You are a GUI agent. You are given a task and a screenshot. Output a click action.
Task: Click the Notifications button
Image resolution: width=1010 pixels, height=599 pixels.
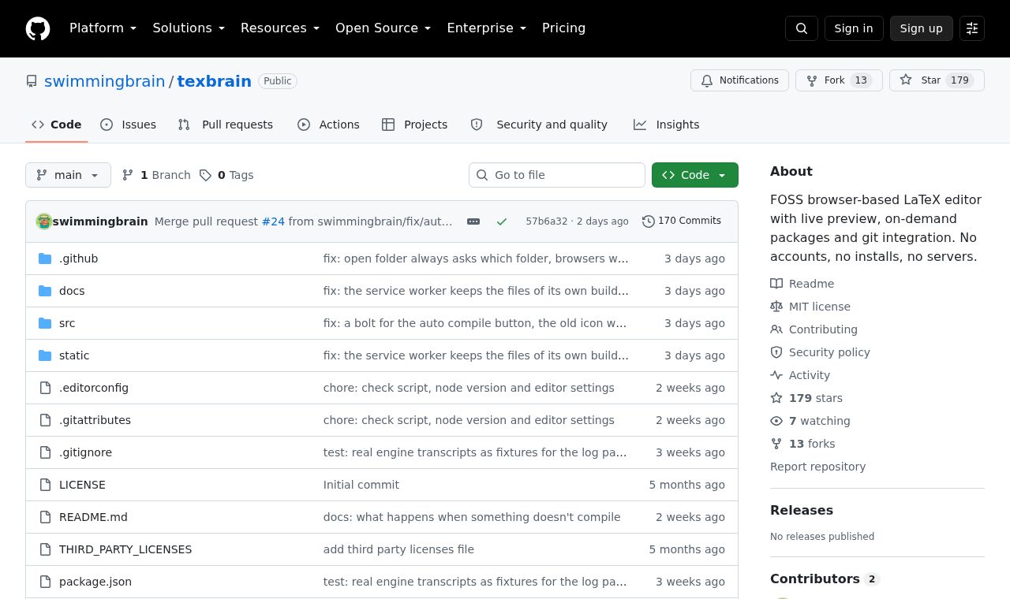tap(739, 80)
